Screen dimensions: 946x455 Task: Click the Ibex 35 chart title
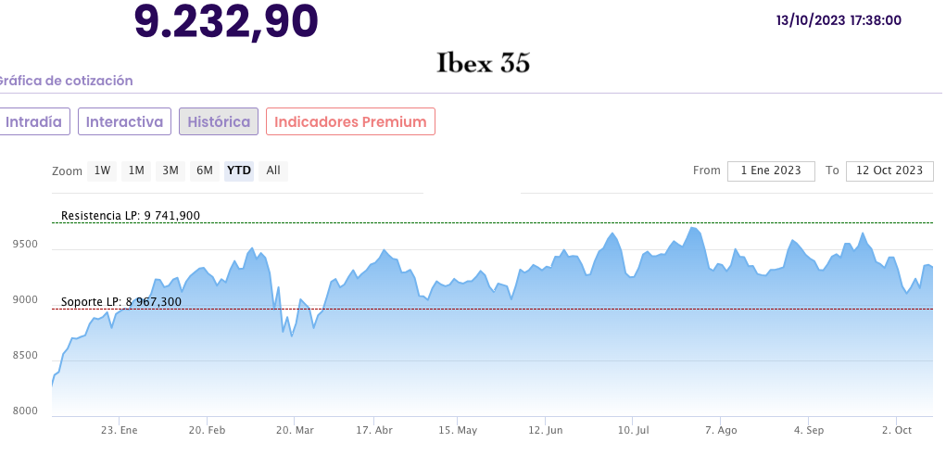click(x=483, y=63)
